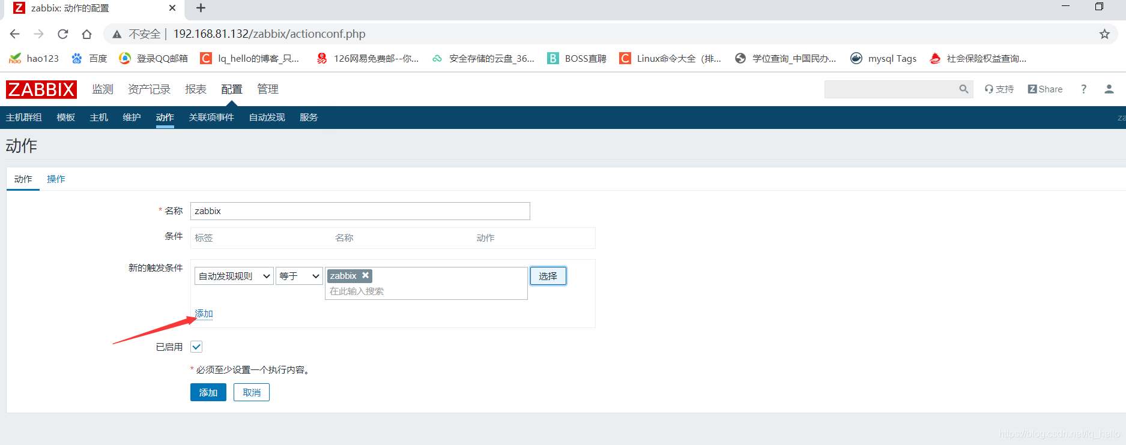Remove the zabbix tag with its x icon

point(365,275)
